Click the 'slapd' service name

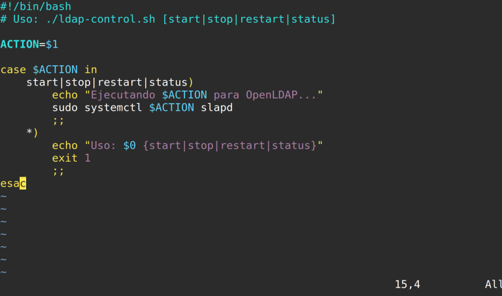point(216,107)
